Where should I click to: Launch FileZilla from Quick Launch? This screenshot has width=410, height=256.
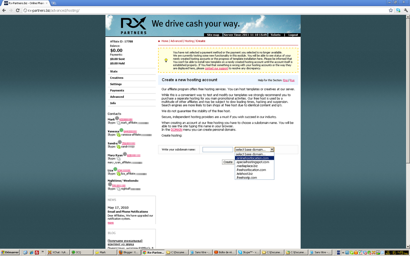[x=37, y=252]
